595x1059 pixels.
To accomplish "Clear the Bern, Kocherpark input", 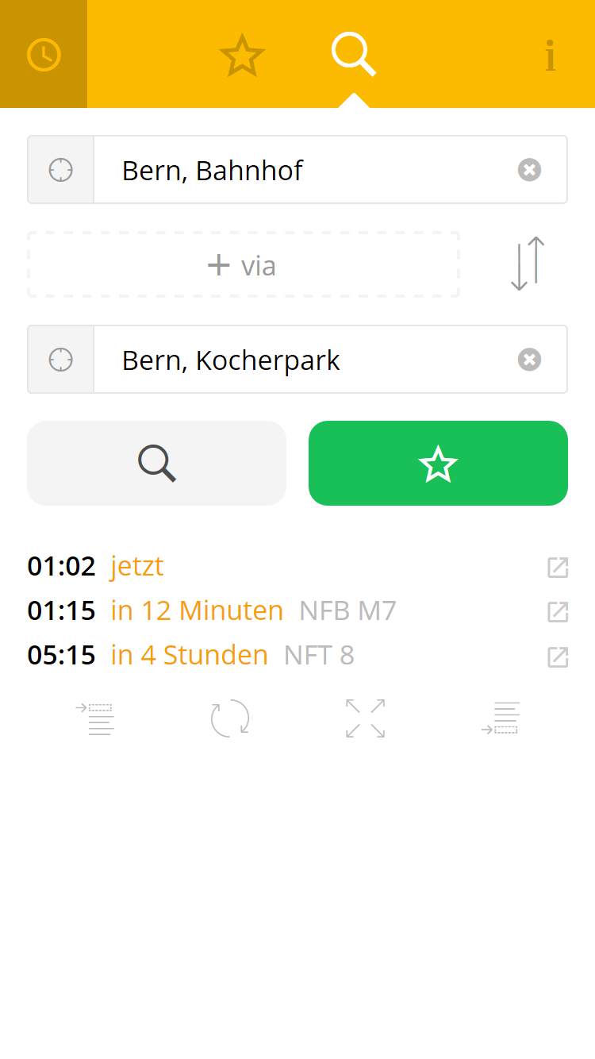I will (x=529, y=360).
